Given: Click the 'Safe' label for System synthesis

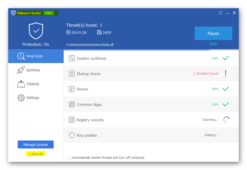Looking at the screenshot, I should click(215, 58).
